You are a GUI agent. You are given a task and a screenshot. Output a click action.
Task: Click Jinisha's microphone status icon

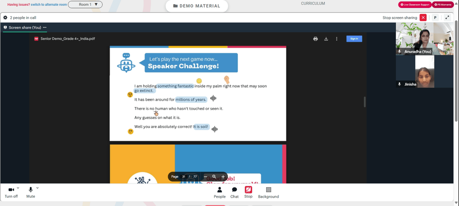pos(399,84)
